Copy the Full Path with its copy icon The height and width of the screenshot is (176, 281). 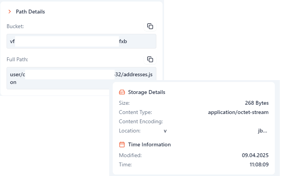(x=150, y=59)
